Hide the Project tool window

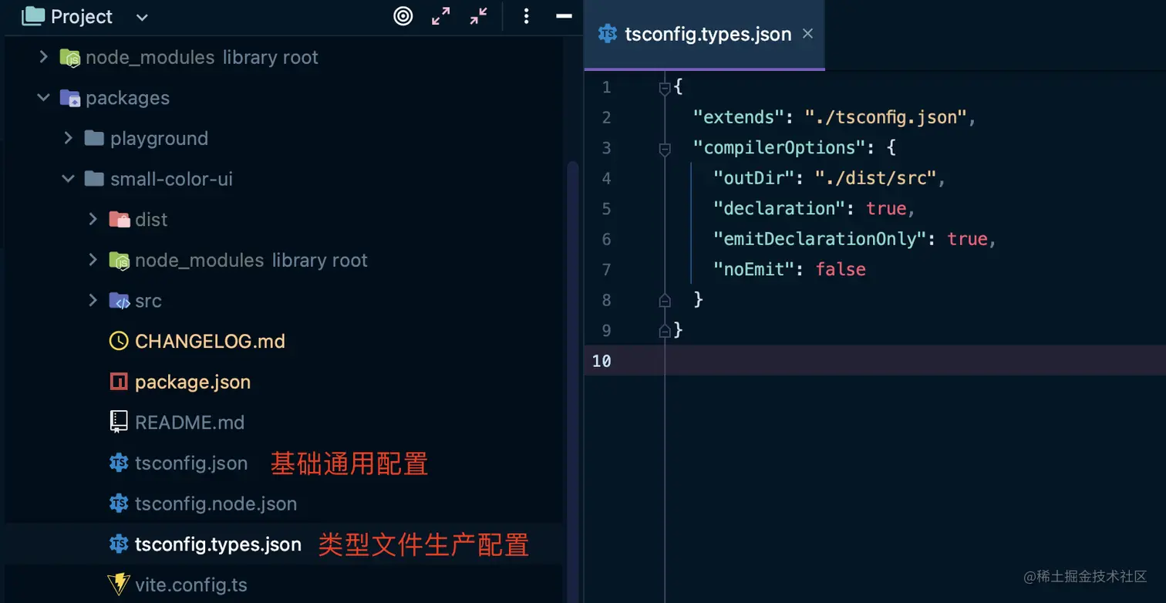(x=564, y=16)
